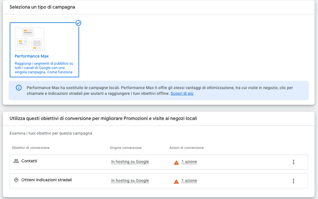318x199 pixels.
Task: Open the 'Come funziona' link
Action: pos(60,72)
